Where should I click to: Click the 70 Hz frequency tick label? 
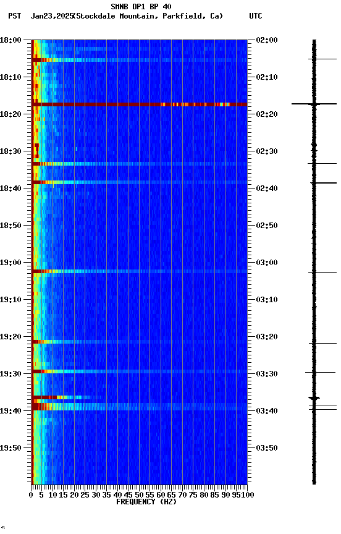182,495
